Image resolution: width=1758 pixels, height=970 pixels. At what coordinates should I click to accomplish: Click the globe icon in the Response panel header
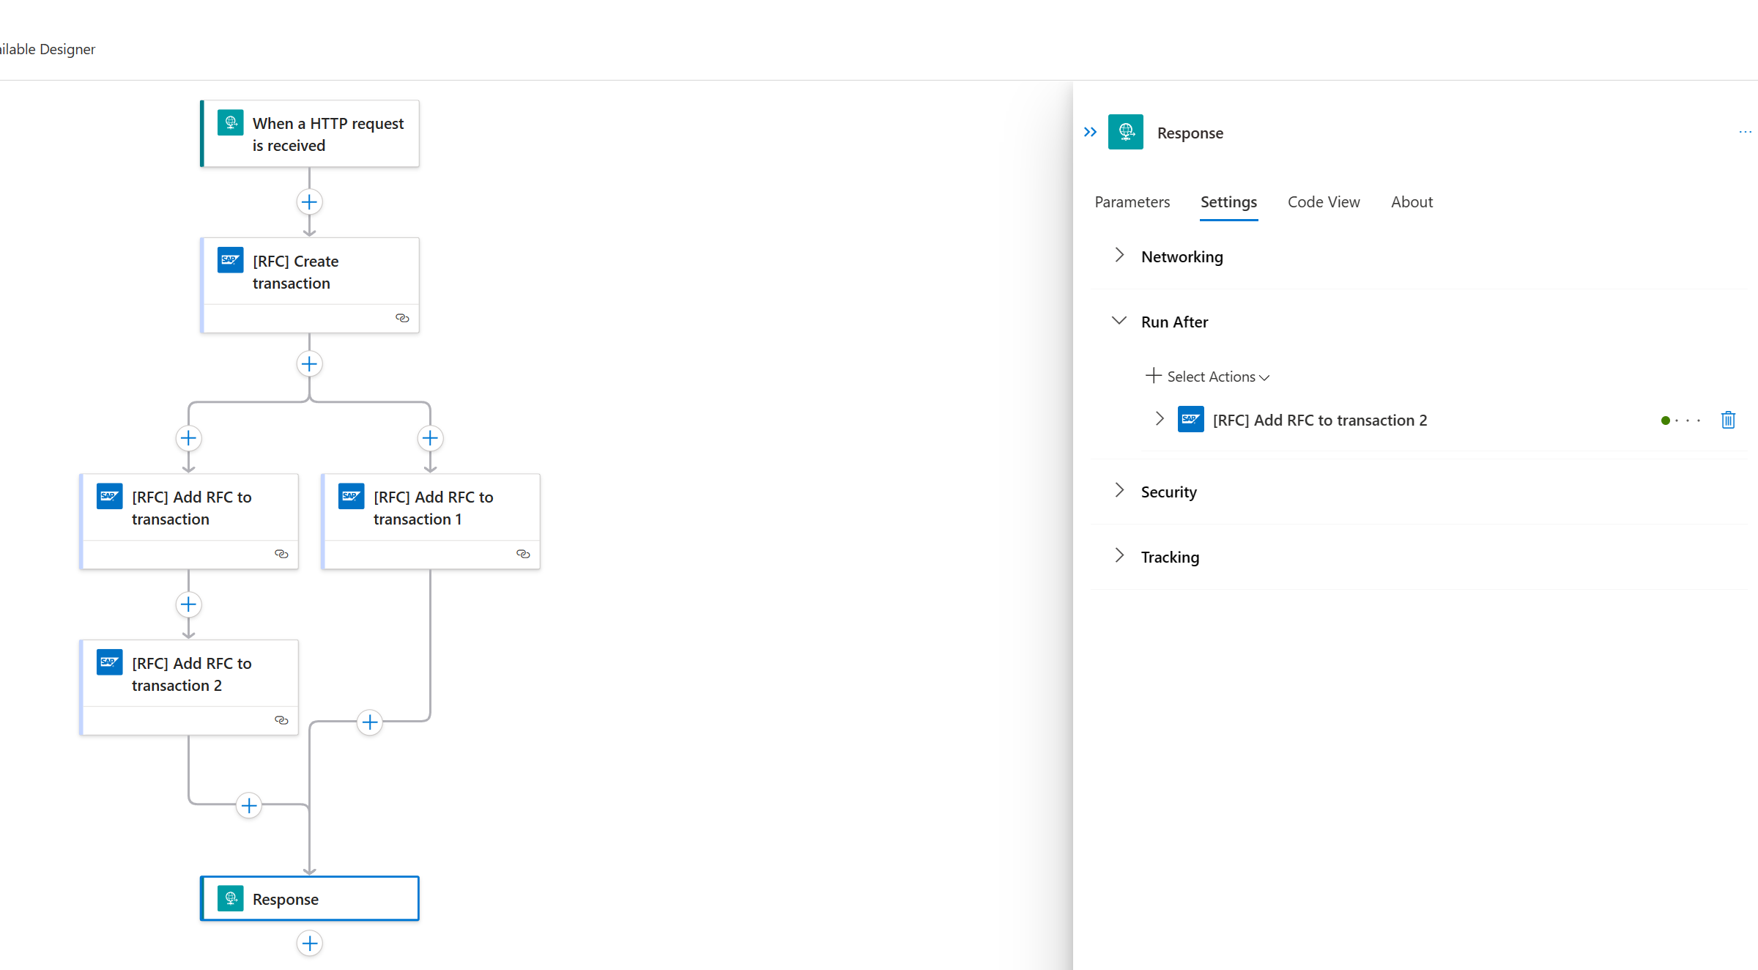(1126, 132)
